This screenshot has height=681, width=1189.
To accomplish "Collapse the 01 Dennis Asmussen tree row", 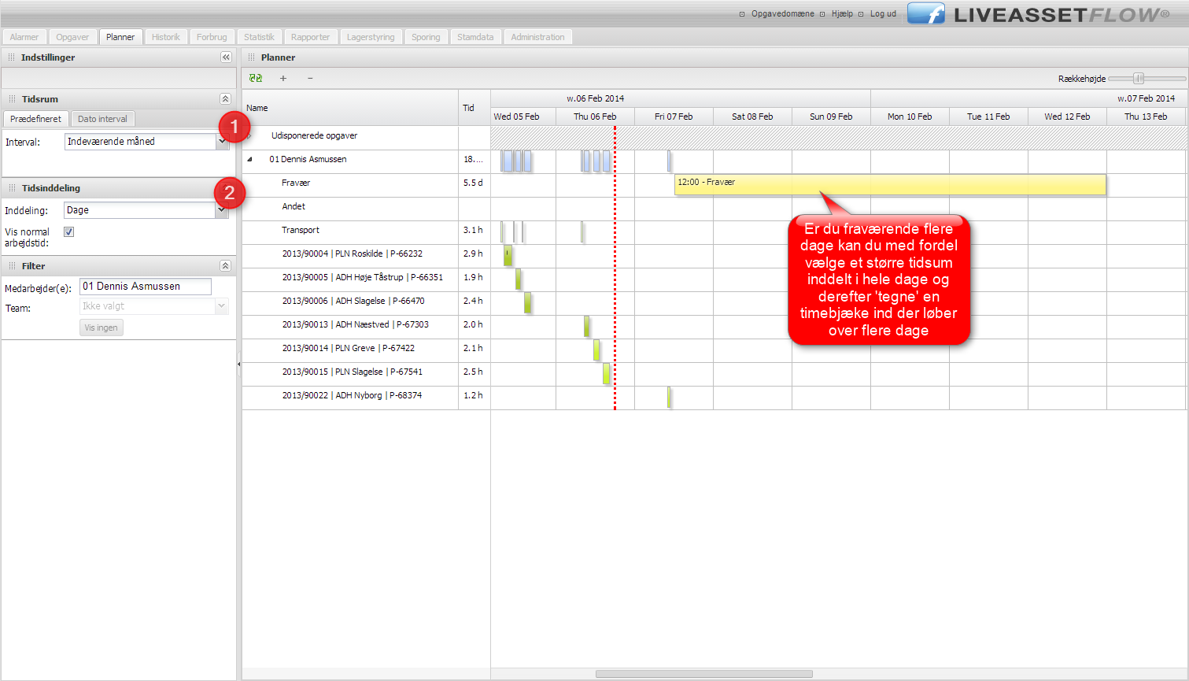I will click(250, 159).
